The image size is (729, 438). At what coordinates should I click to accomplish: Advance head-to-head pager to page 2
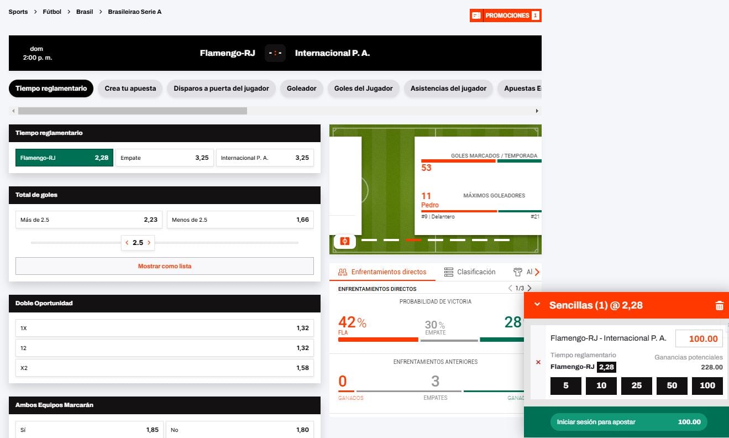529,288
